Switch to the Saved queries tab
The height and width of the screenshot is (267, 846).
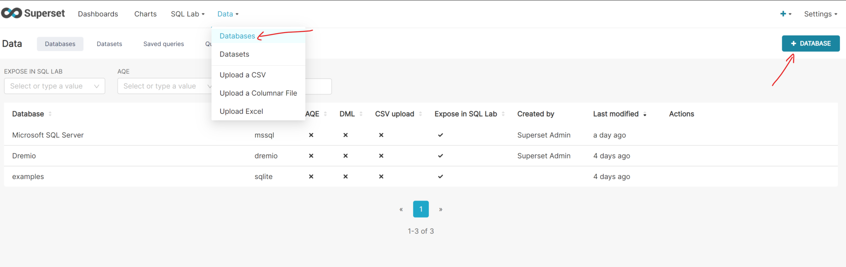(x=163, y=44)
